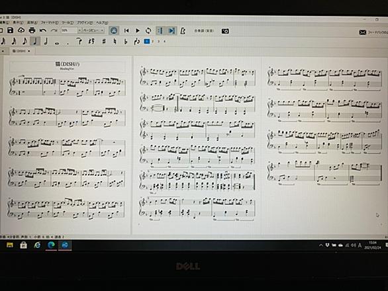Open the 追加 (Add) menu

[32, 22]
